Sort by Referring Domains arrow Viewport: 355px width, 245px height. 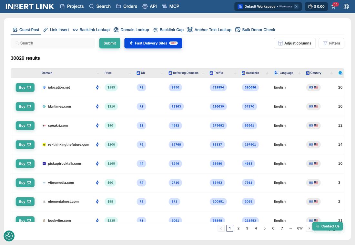click(x=203, y=73)
